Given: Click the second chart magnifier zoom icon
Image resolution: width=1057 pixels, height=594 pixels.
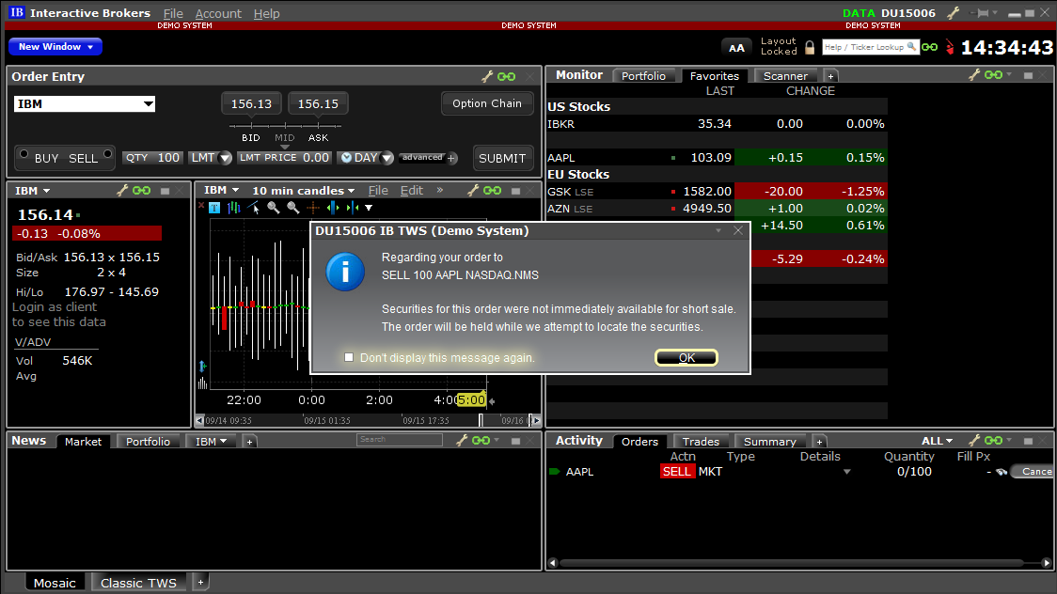Looking at the screenshot, I should point(293,208).
